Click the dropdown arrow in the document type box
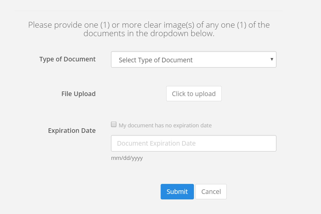This screenshot has height=214, width=321. coord(272,59)
